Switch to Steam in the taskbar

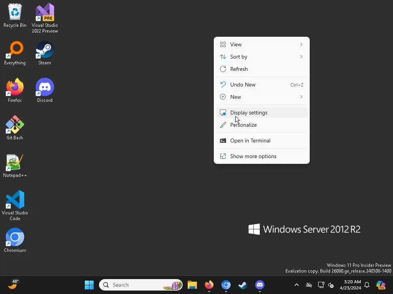pos(243,285)
